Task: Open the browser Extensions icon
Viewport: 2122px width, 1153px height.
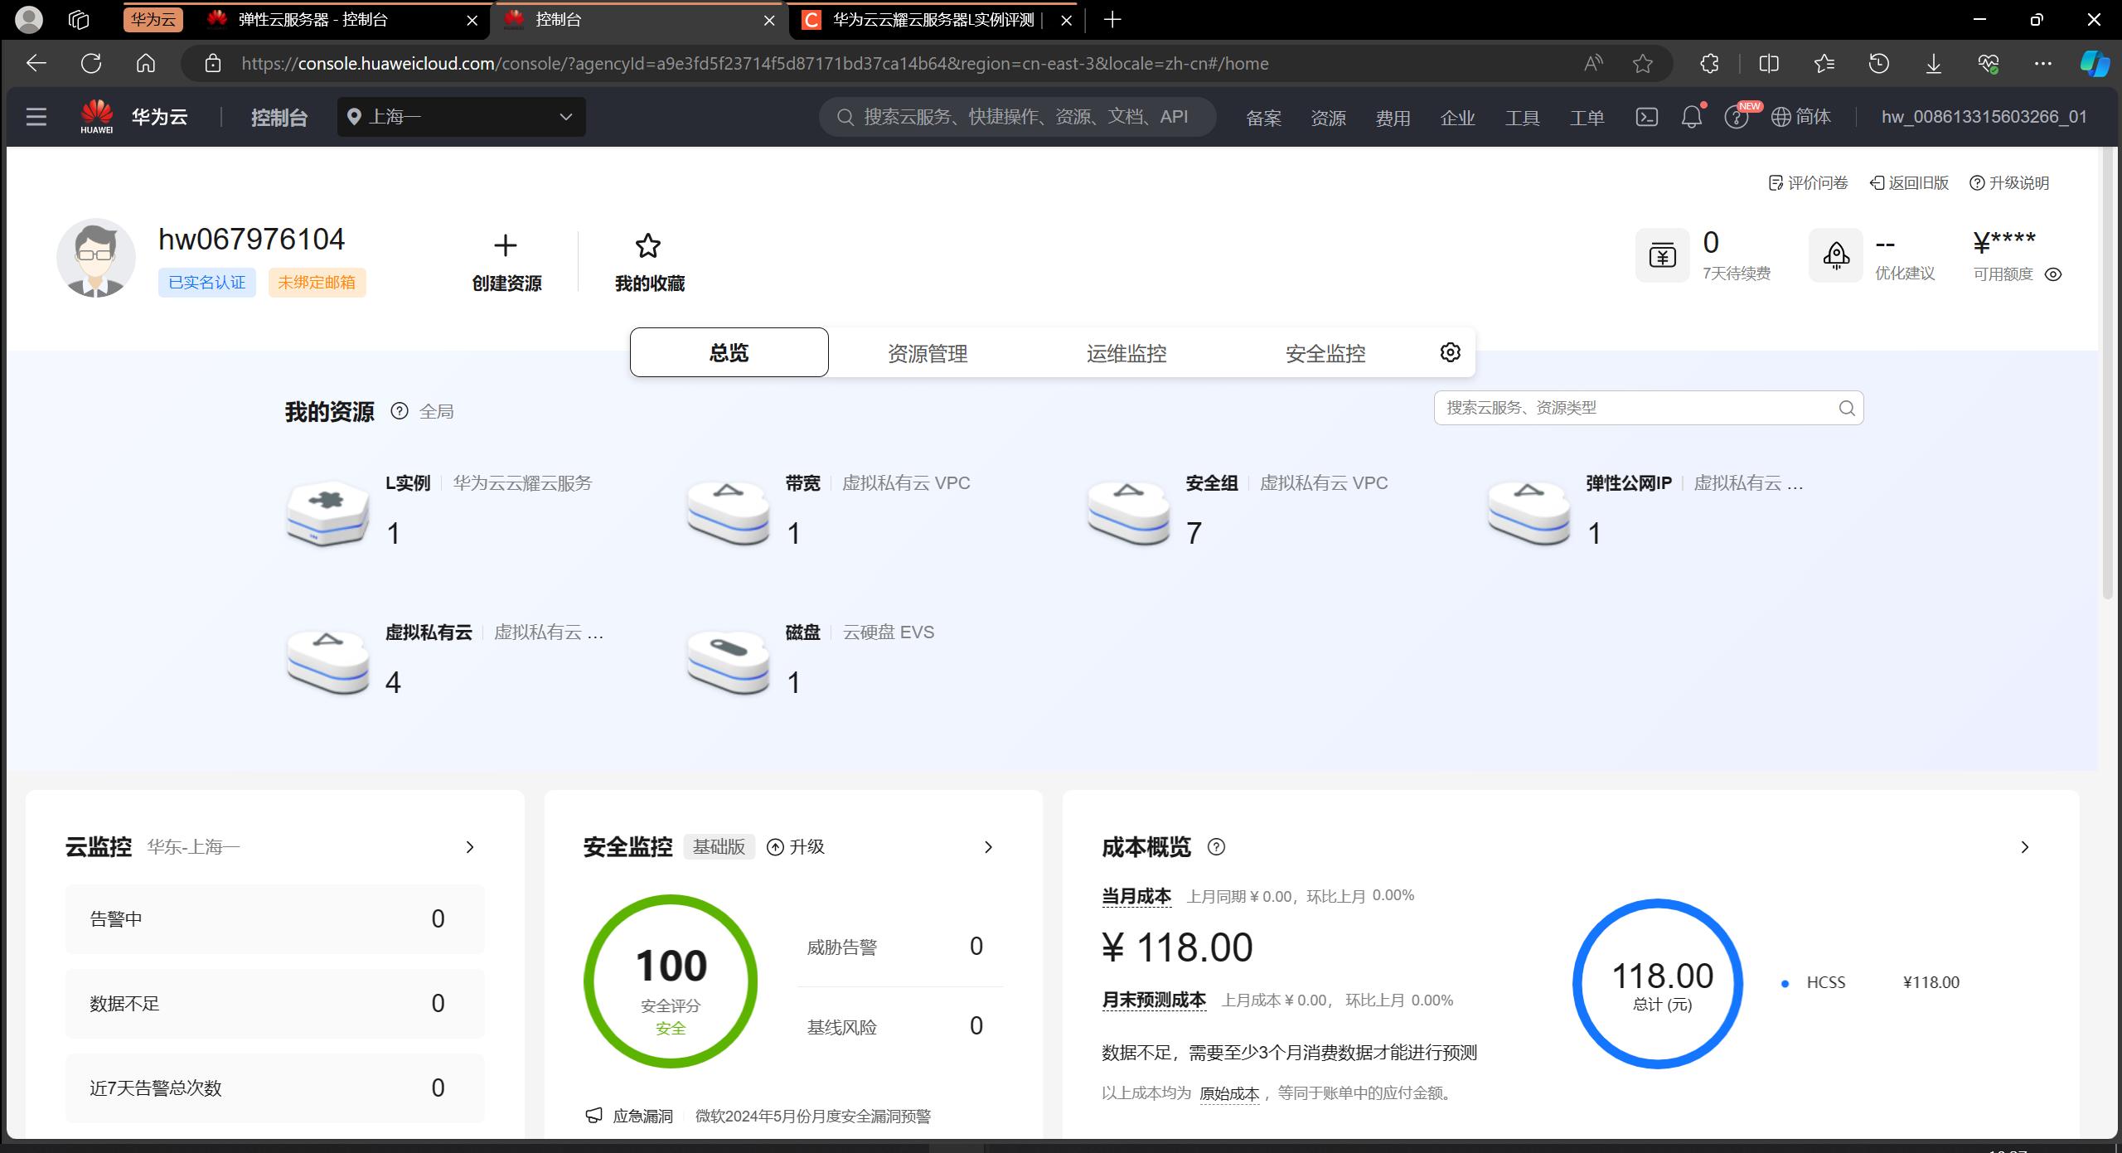Action: point(1709,63)
